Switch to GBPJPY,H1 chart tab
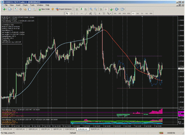 [58, 129]
